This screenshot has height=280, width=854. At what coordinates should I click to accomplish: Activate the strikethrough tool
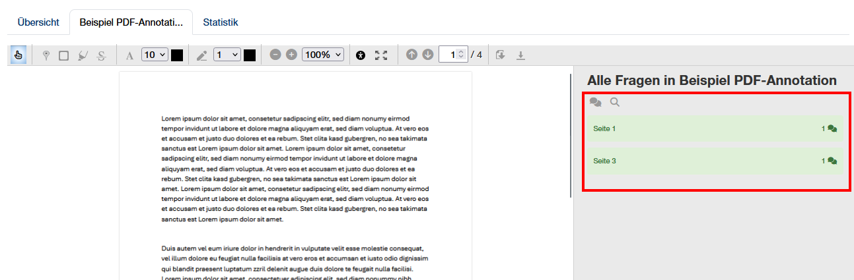[101, 55]
